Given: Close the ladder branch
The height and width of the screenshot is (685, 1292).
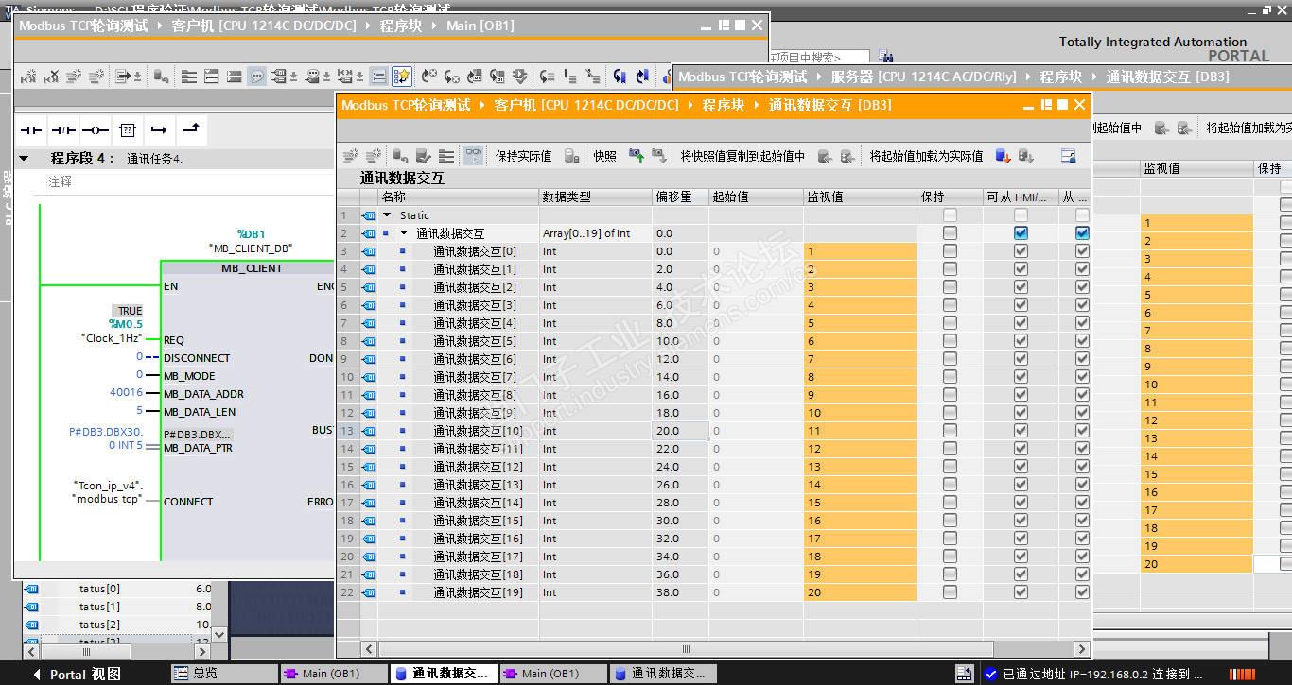Looking at the screenshot, I should point(191,129).
